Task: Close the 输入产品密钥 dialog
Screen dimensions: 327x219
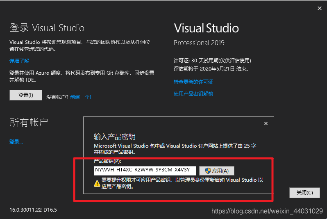Action: pos(266,123)
